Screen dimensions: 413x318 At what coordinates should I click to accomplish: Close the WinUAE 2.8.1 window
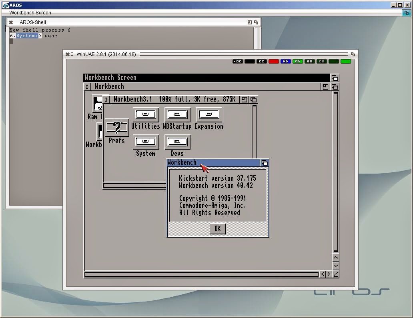pos(68,54)
